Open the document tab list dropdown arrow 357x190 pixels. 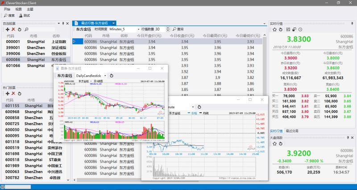(x=264, y=24)
